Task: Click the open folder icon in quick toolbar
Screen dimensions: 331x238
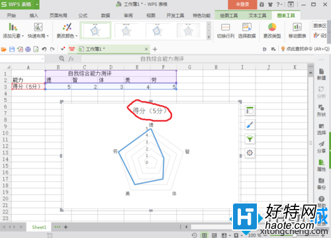Action: pos(4,50)
